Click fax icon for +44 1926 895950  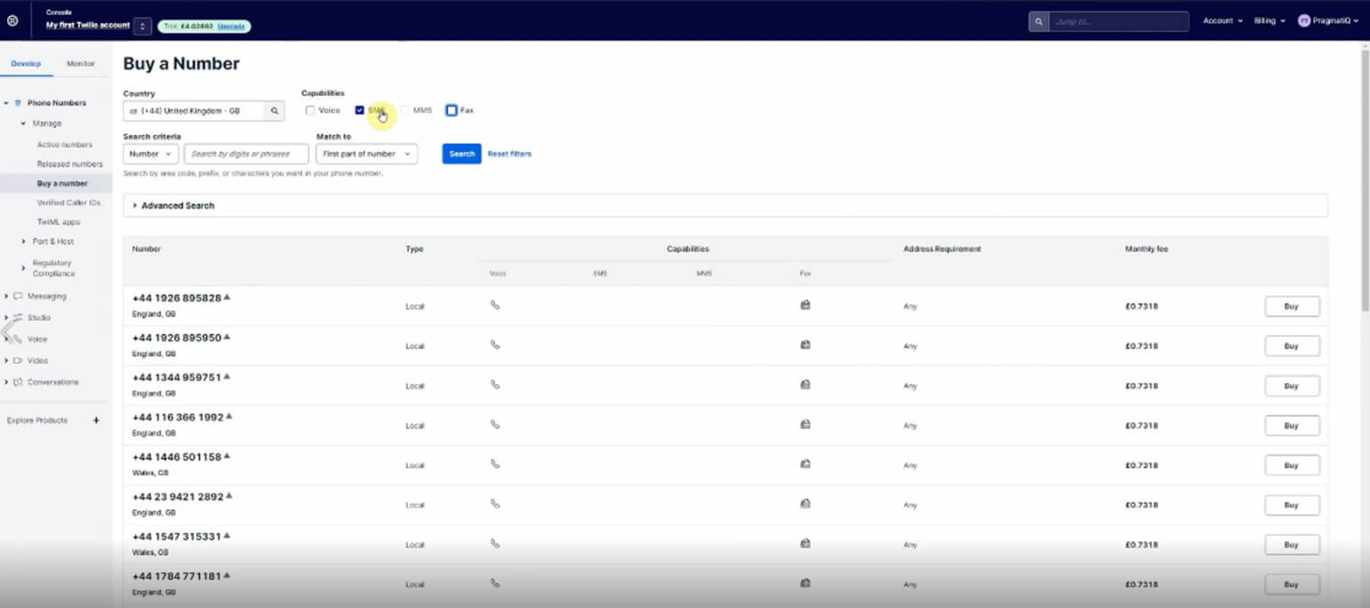point(805,345)
